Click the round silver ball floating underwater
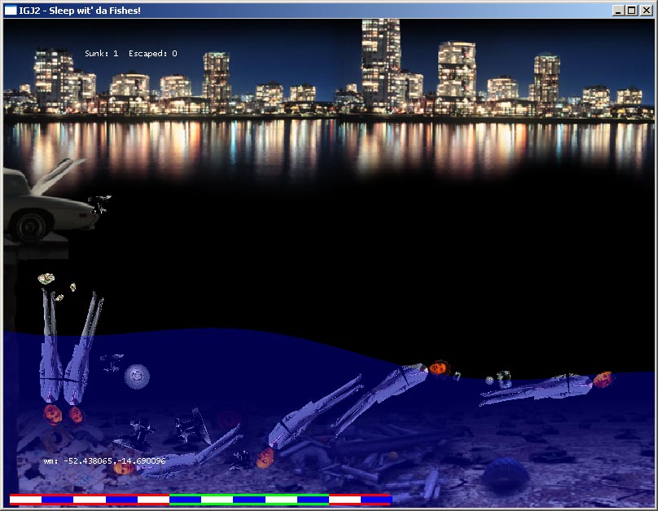This screenshot has width=658, height=511. click(x=137, y=377)
